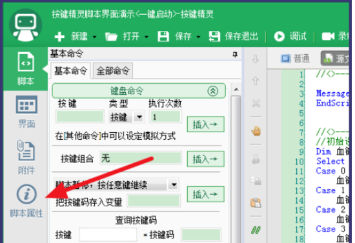Click the hand breakpoint icon

coord(256,131)
